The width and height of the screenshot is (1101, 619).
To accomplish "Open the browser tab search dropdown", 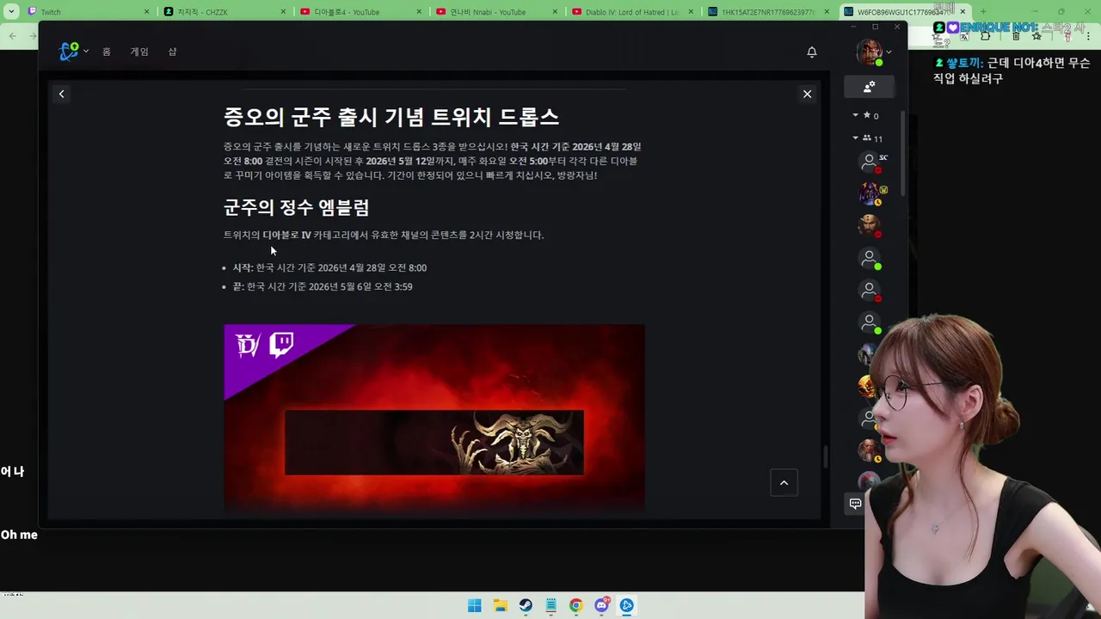I will [x=11, y=12].
